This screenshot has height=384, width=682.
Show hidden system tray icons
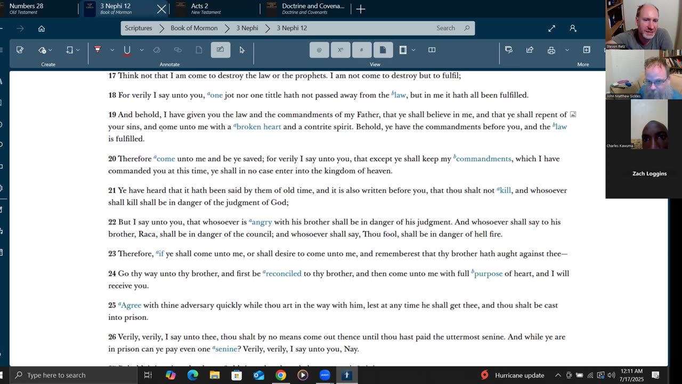click(558, 375)
